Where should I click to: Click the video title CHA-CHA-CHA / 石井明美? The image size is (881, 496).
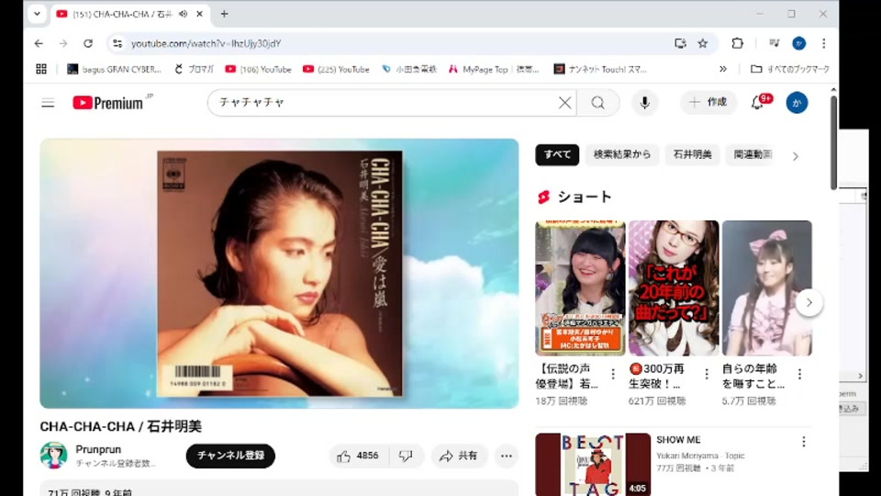tap(121, 426)
